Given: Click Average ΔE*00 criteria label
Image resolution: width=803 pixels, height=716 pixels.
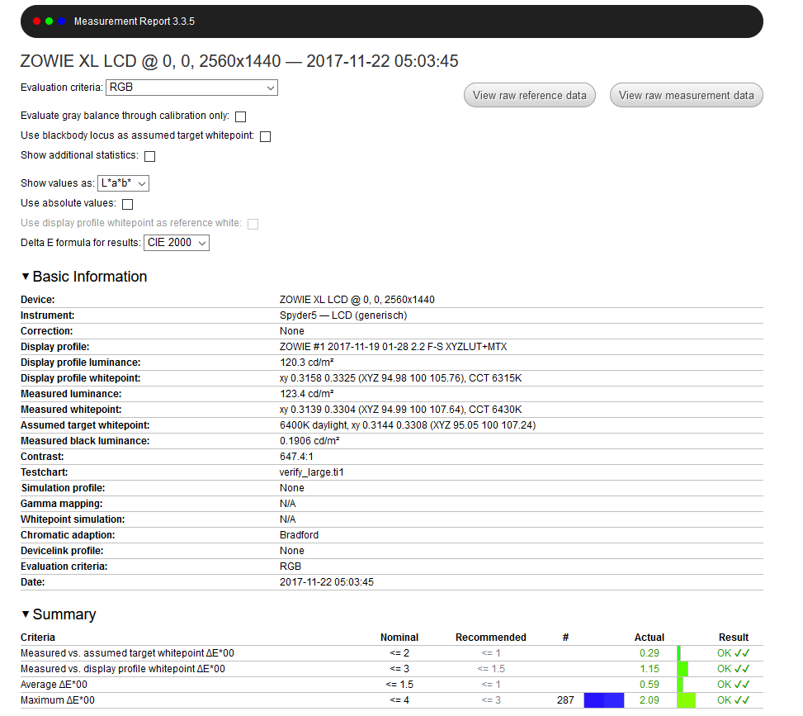Looking at the screenshot, I should (x=54, y=685).
